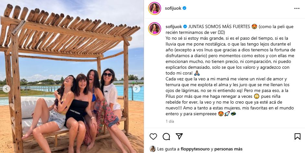Screen dimensions: 305x153
Task: Click the 'JUNTAS SOMOS MÁS FUERTES' caption text
Action: (219, 27)
